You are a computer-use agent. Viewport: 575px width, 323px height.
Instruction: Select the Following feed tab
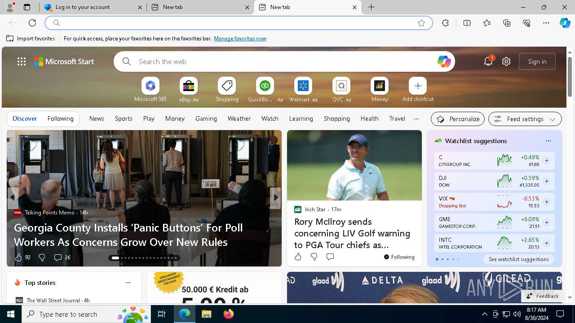coord(61,119)
